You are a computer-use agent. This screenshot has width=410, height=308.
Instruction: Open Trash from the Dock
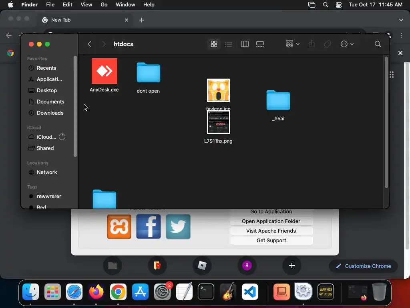(379, 292)
